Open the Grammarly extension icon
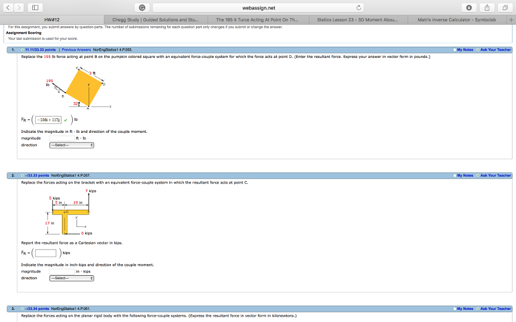Viewport: 516px width, 322px height. [x=142, y=8]
